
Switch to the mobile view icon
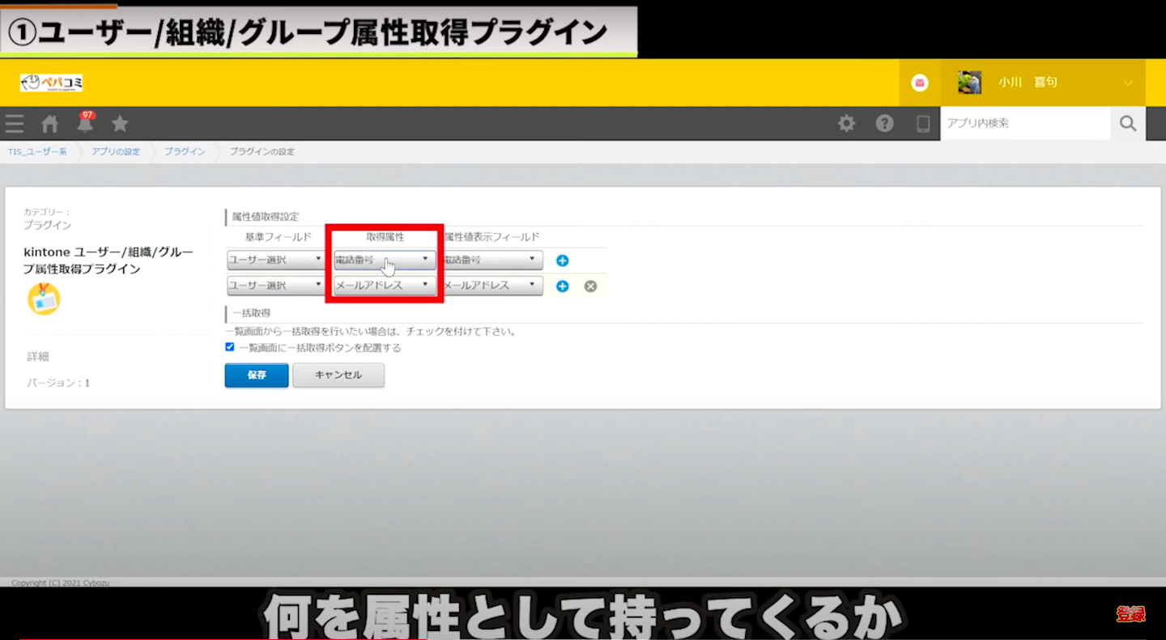tap(922, 124)
